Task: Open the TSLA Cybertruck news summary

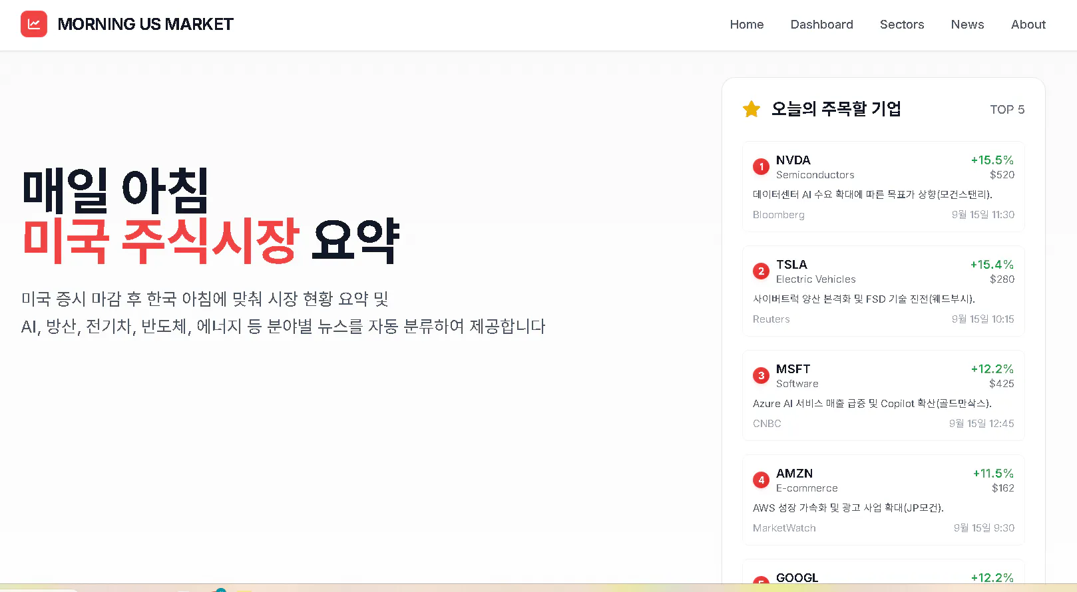Action: point(864,299)
